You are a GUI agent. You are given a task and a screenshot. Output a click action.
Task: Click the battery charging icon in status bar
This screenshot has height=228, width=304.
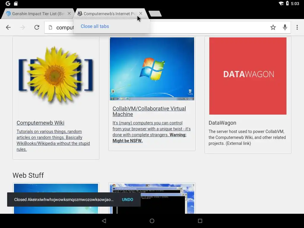[287, 4]
